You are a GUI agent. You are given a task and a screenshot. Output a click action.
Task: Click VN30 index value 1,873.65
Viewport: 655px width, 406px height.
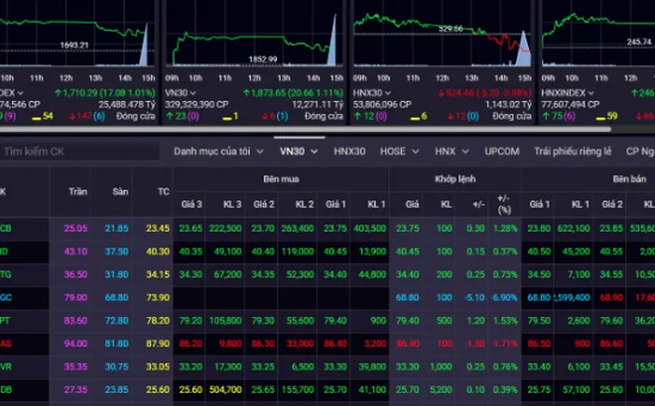[269, 92]
